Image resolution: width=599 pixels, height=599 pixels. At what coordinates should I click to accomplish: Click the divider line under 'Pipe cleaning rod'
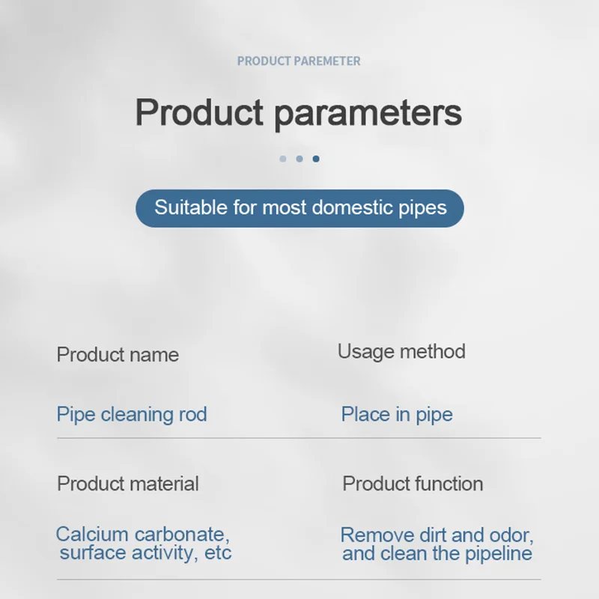[299, 438]
